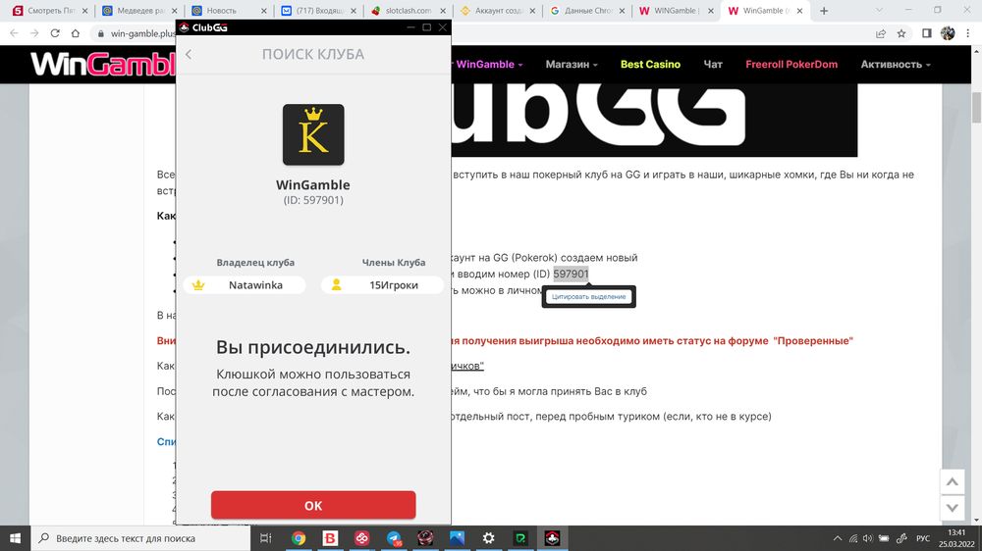Open Photos app from taskbar

[458, 538]
